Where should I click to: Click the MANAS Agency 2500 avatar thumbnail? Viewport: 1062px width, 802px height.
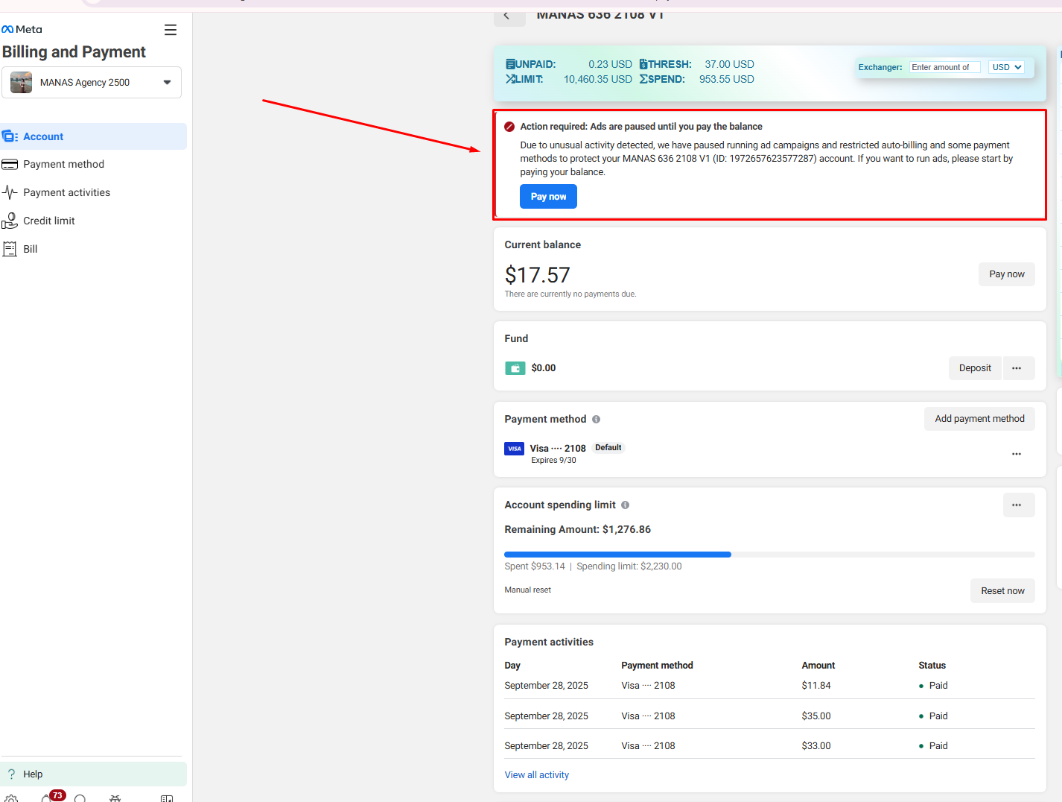click(x=21, y=82)
